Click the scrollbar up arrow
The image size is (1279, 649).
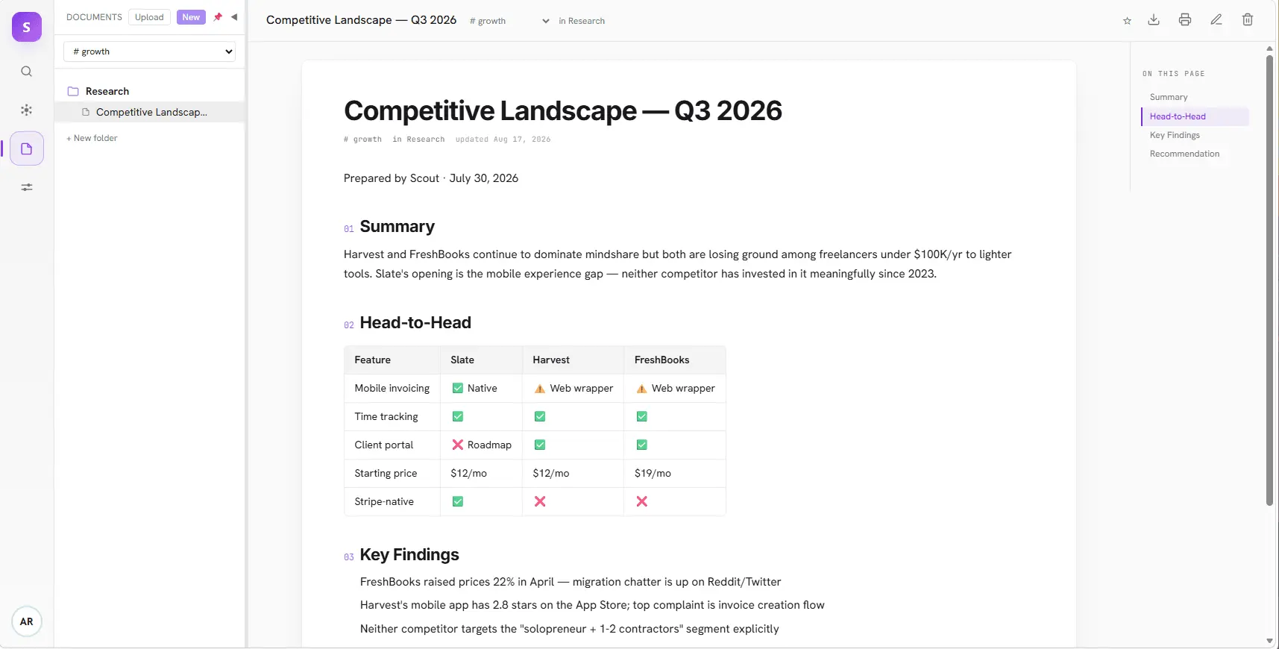(x=1269, y=48)
